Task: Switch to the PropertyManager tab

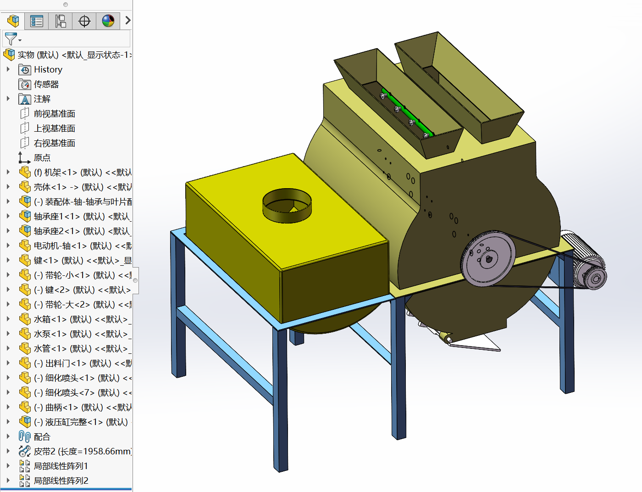Action: point(37,21)
